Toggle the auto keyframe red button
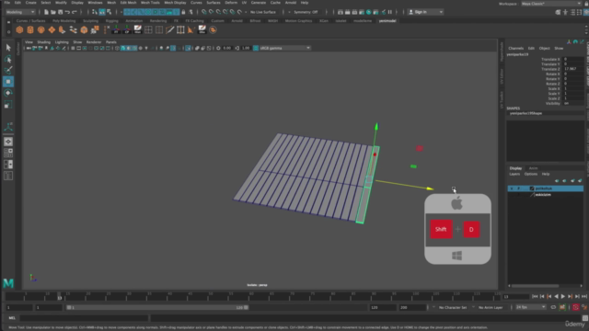 pyautogui.click(x=575, y=307)
